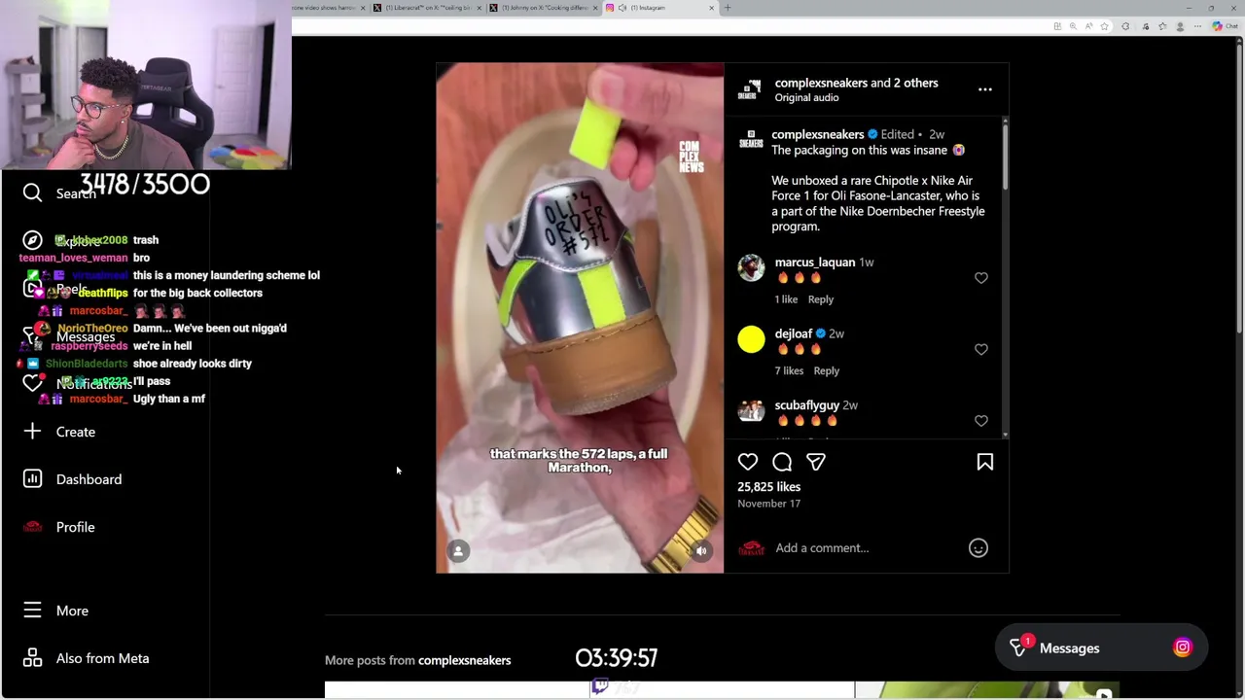
Task: Open the floating Messages button
Action: point(1100,647)
